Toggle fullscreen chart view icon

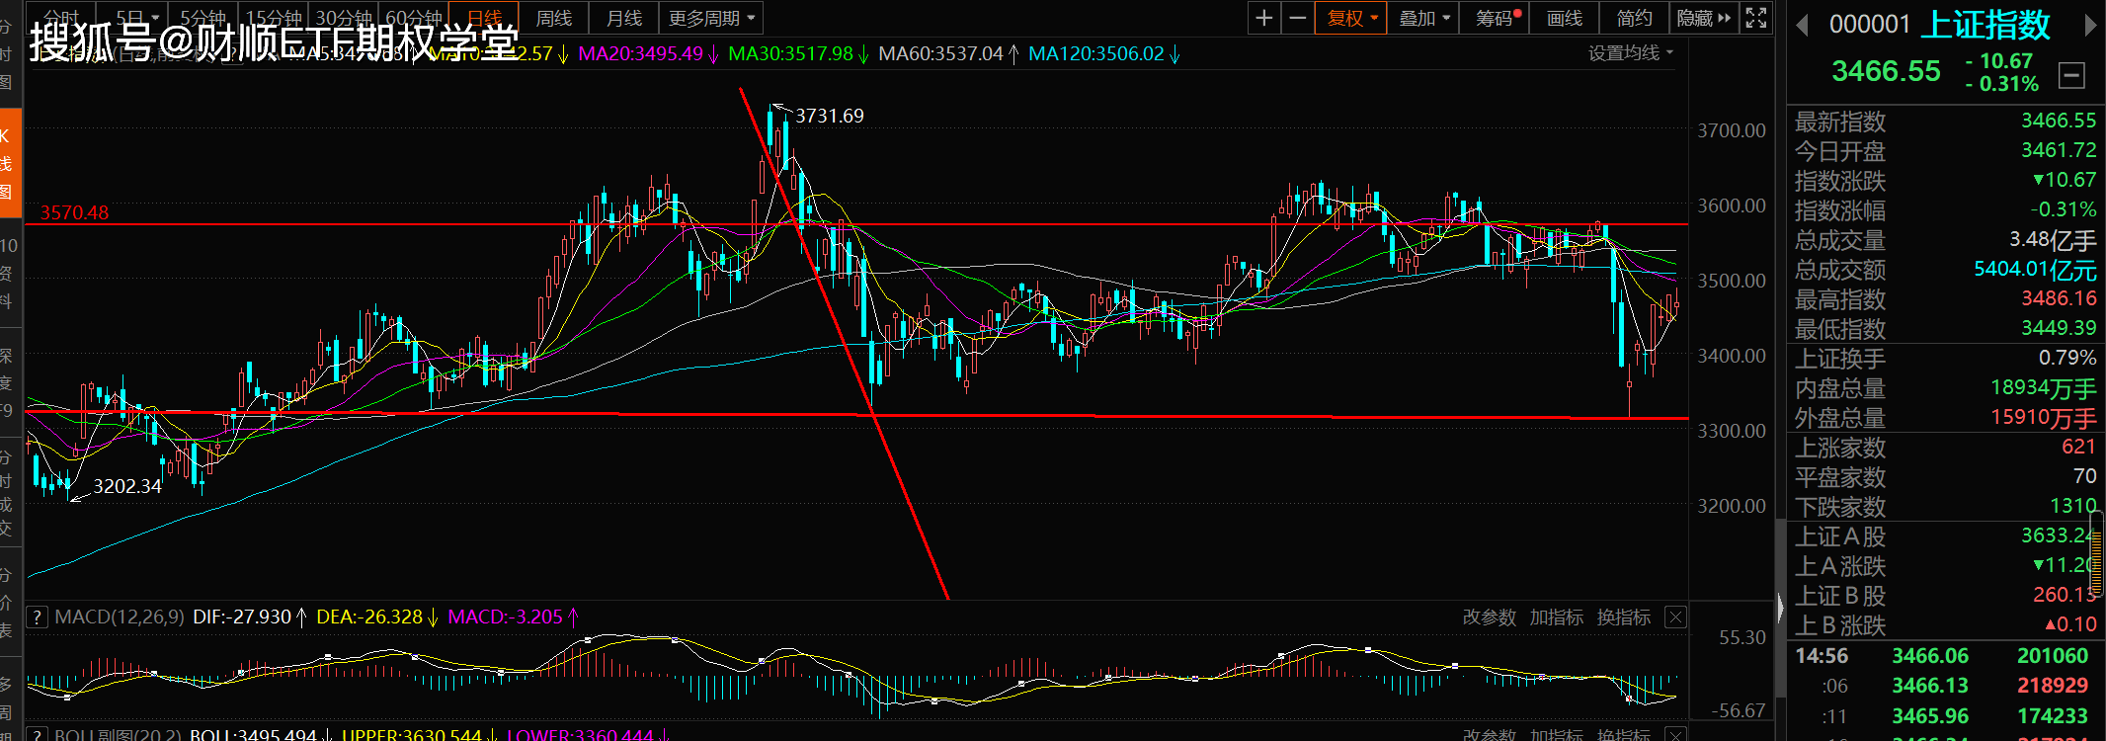tap(1756, 18)
